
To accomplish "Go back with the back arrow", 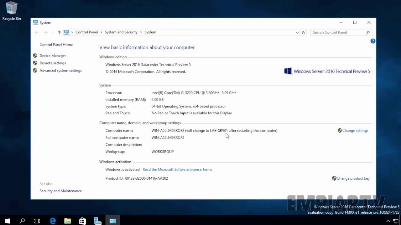I will (x=37, y=32).
